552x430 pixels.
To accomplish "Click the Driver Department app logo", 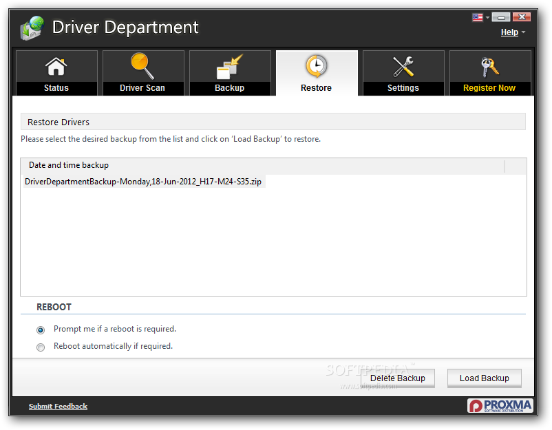I will (32, 28).
